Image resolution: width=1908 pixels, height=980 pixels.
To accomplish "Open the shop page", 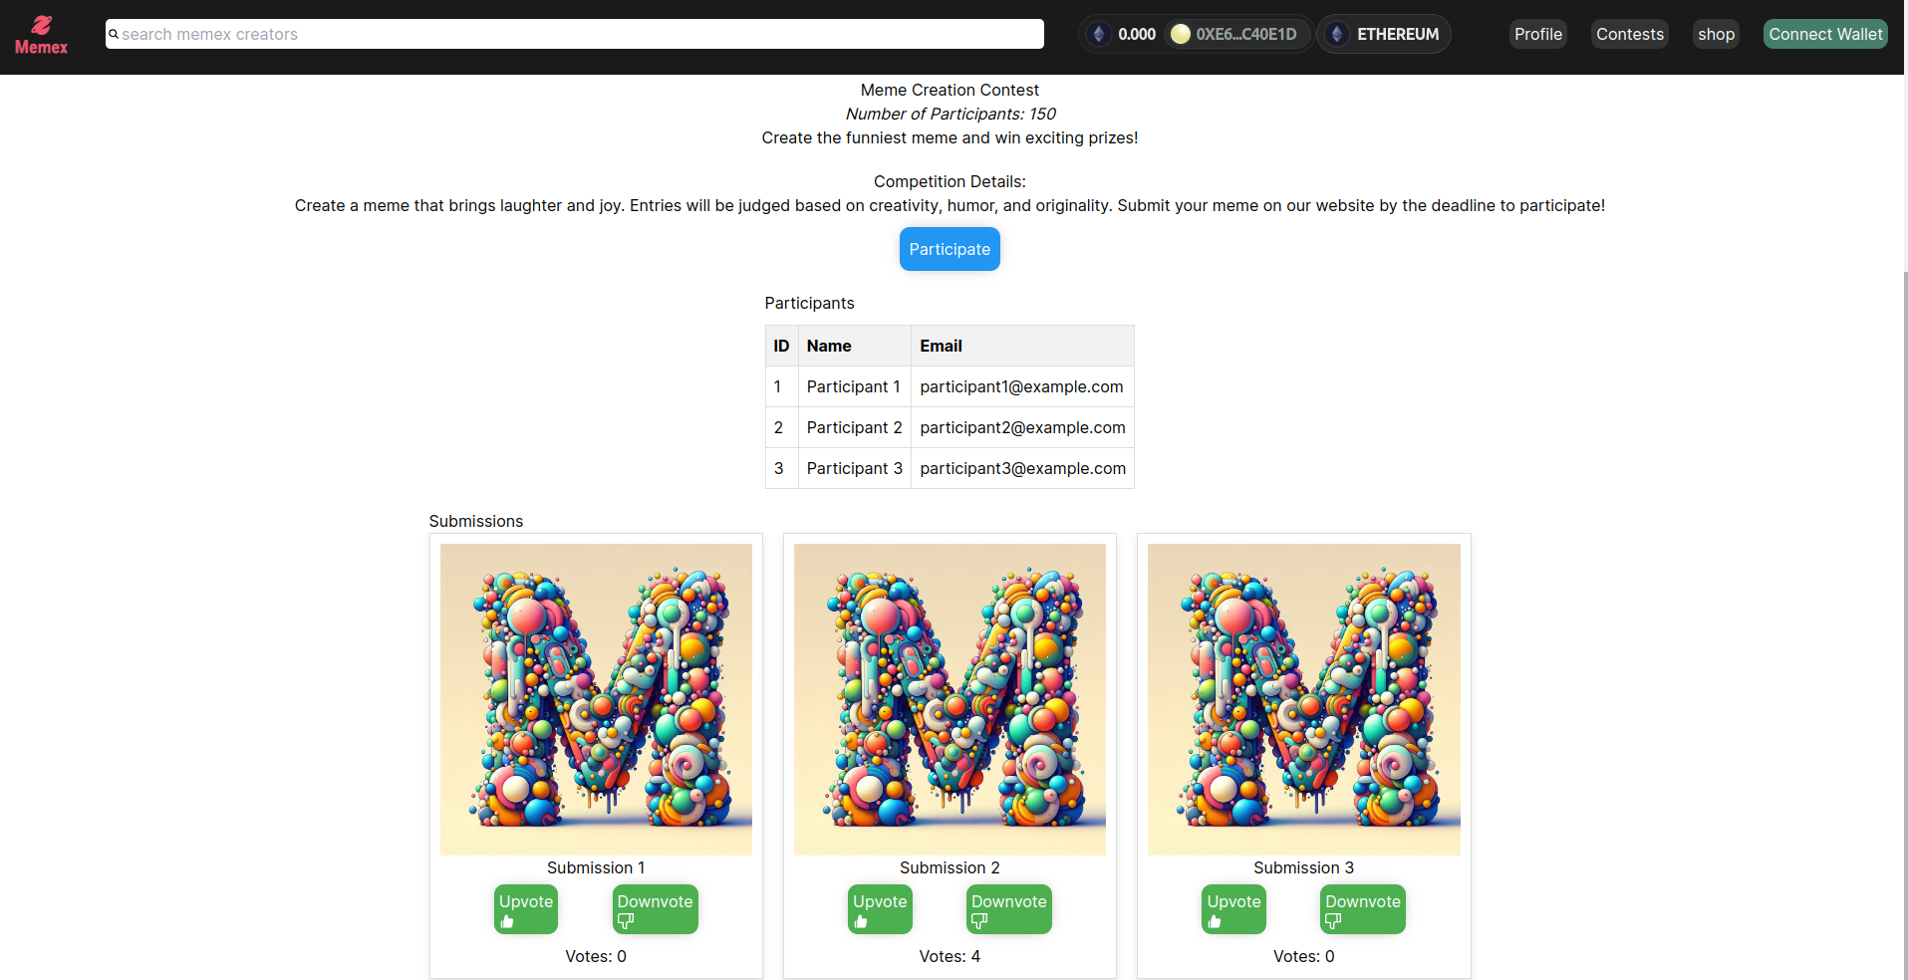I will click(1716, 33).
